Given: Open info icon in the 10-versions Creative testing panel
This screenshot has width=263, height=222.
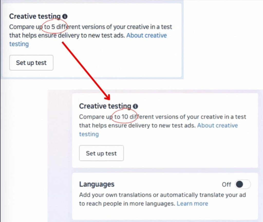Looking at the screenshot, I should [135, 106].
